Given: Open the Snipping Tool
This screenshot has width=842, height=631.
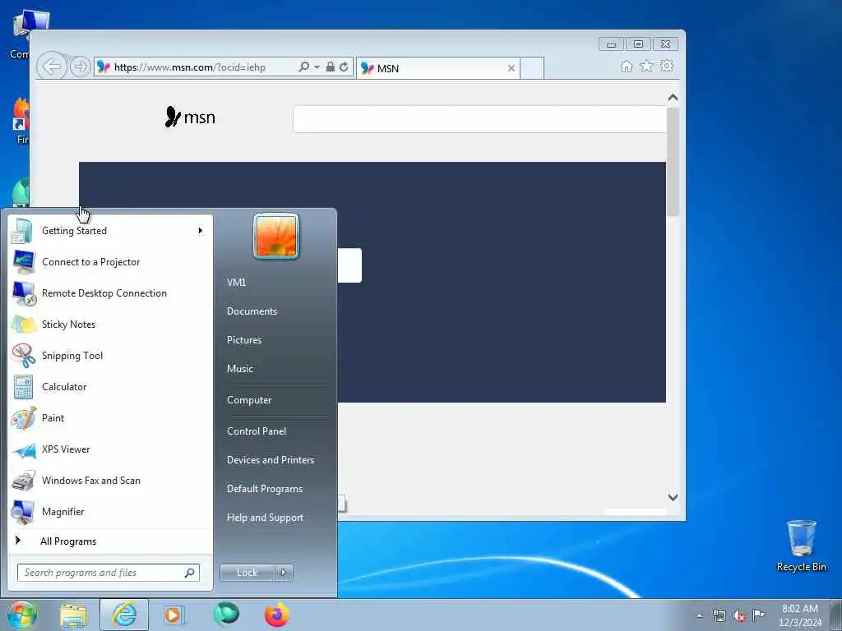Looking at the screenshot, I should pyautogui.click(x=110, y=355).
